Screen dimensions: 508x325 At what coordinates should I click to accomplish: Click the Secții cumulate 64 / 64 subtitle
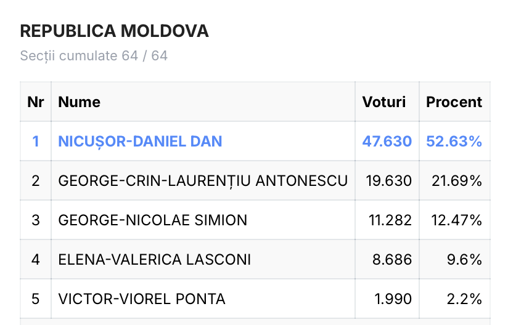pyautogui.click(x=94, y=56)
